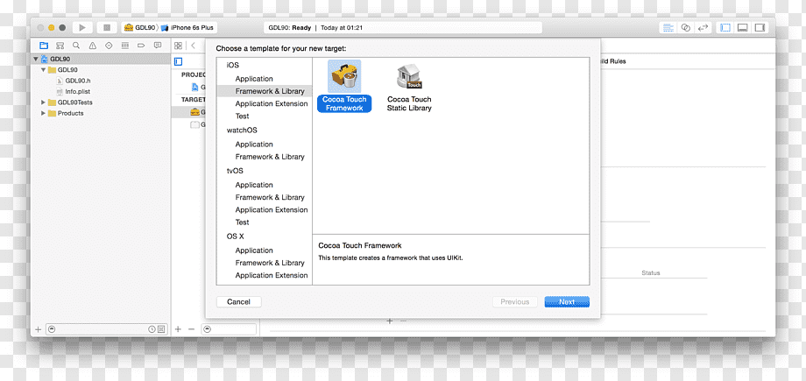Show the Project navigator
This screenshot has height=381, width=806.
[44, 46]
